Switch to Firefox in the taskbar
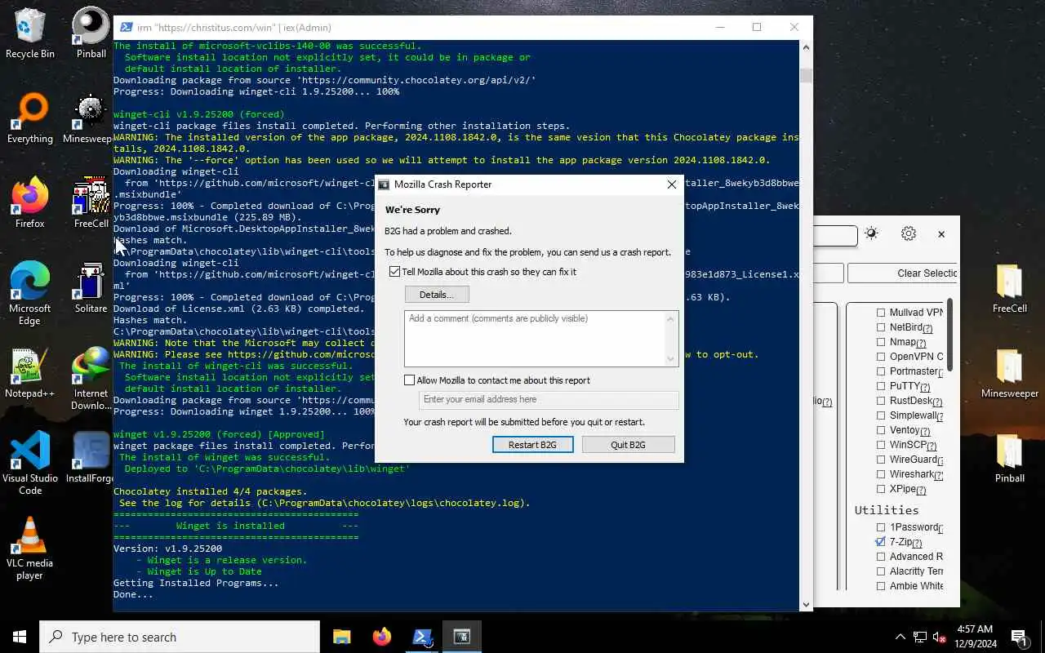Viewport: 1045px width, 653px height. click(381, 637)
